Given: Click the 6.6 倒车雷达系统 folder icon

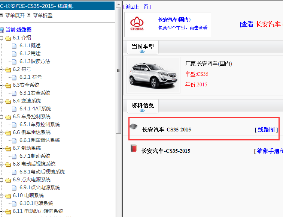Looking at the screenshot, I should pyautogui.click(x=8, y=133).
